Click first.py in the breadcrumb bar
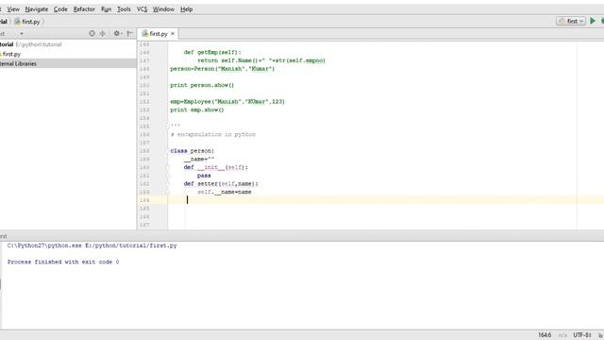Viewport: 604px width, 340px height. 27,22
